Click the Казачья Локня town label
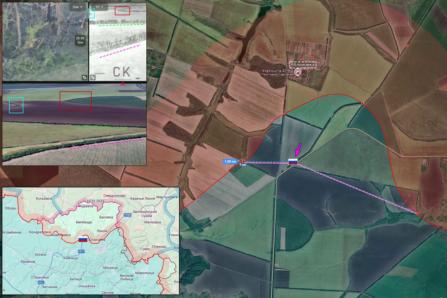Image resolution: width=447 pixels, height=298 pixels. [143, 198]
